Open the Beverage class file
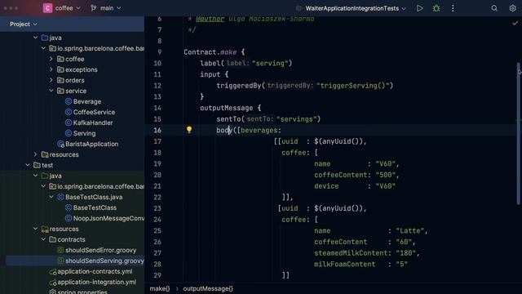 (x=87, y=101)
